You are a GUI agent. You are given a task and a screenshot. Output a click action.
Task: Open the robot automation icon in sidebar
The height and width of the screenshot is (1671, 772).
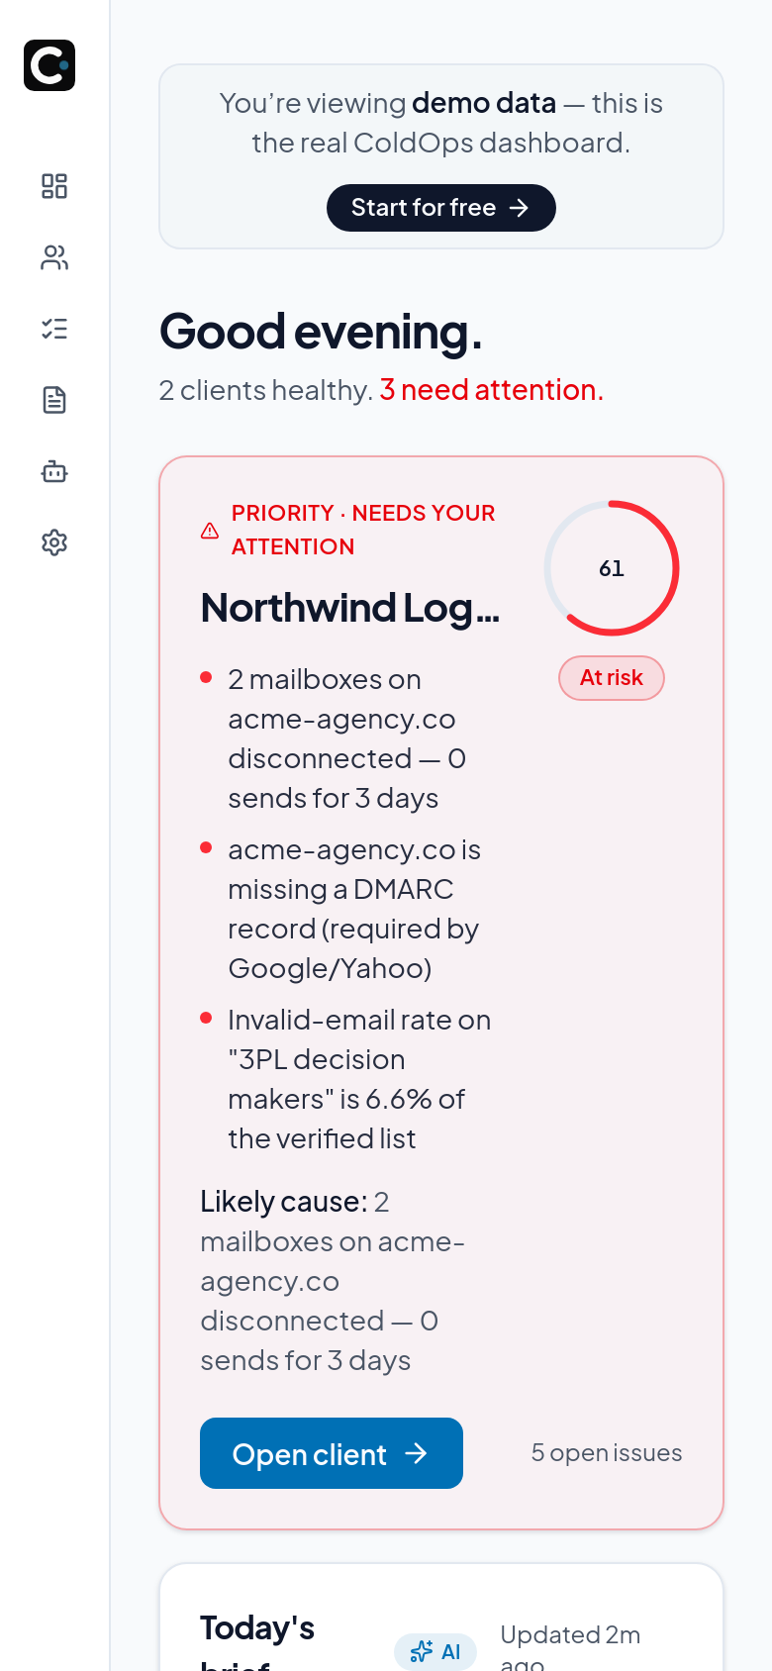[x=54, y=471]
